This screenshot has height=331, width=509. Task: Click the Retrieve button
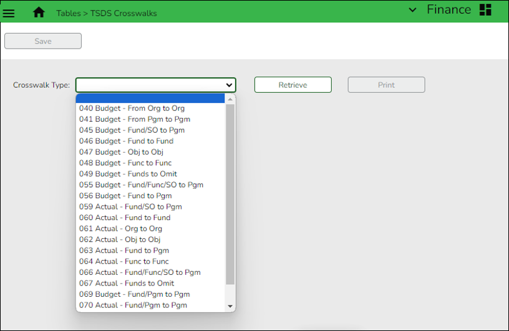click(x=293, y=85)
